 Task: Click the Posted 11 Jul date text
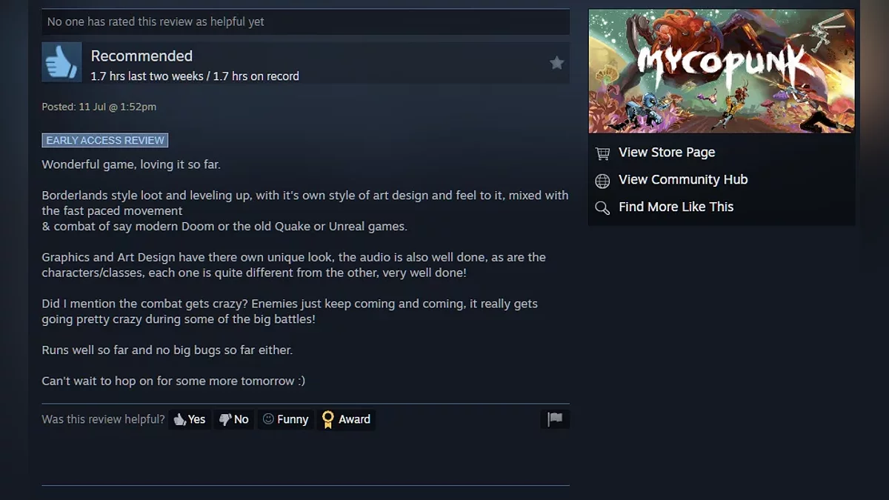point(99,107)
